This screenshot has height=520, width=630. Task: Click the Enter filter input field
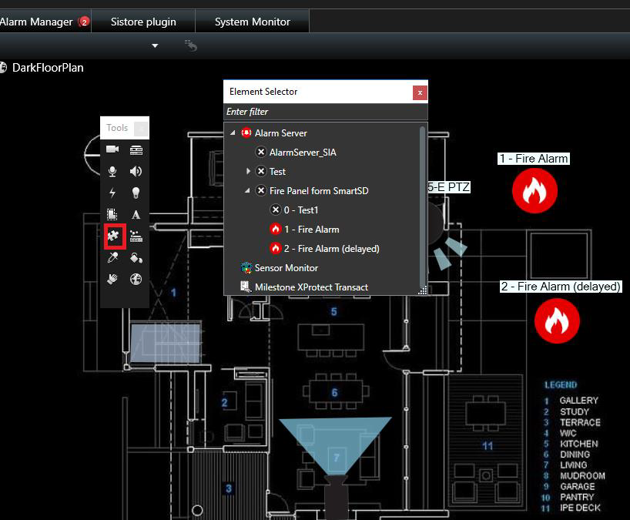click(x=323, y=112)
